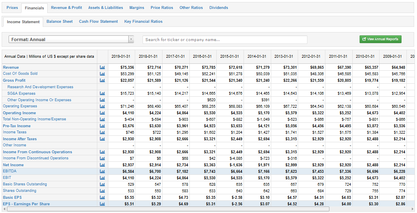Open the Assets & Liabilities tab
The width and height of the screenshot is (417, 213).
pyautogui.click(x=105, y=8)
